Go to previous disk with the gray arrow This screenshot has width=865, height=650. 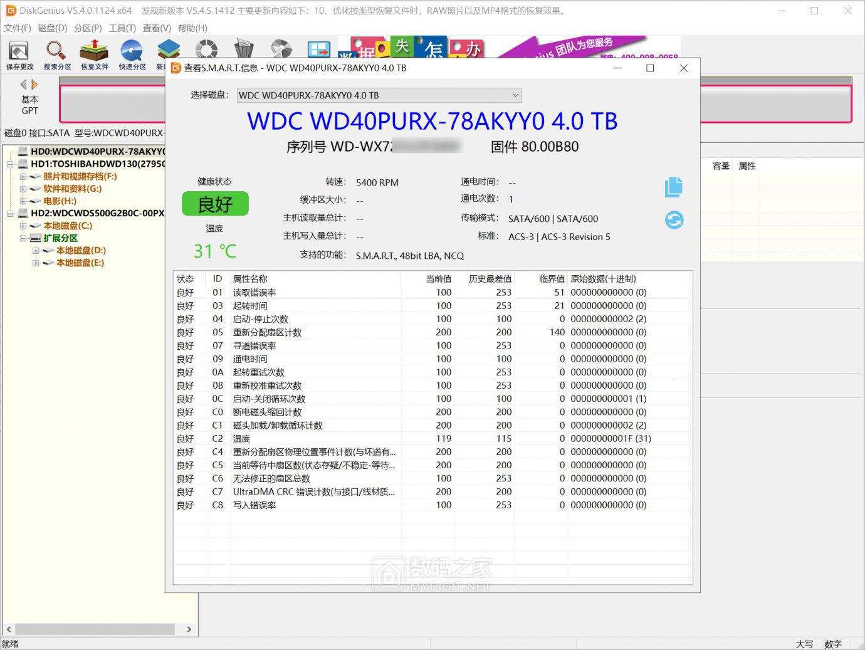tap(24, 85)
